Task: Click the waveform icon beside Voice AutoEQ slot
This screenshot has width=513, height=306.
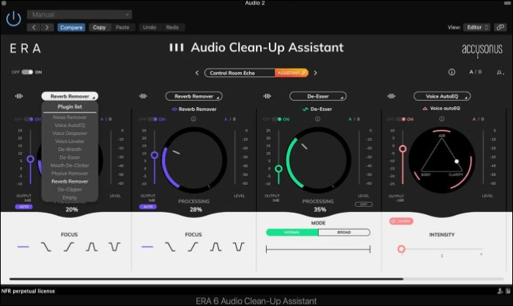Action: point(392,95)
